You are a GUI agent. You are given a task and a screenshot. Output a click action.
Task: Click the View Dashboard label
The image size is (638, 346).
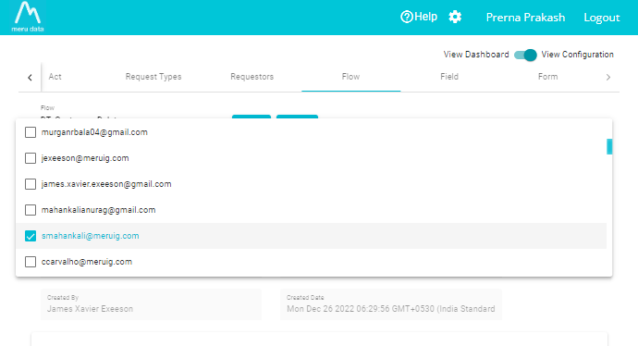pos(476,55)
